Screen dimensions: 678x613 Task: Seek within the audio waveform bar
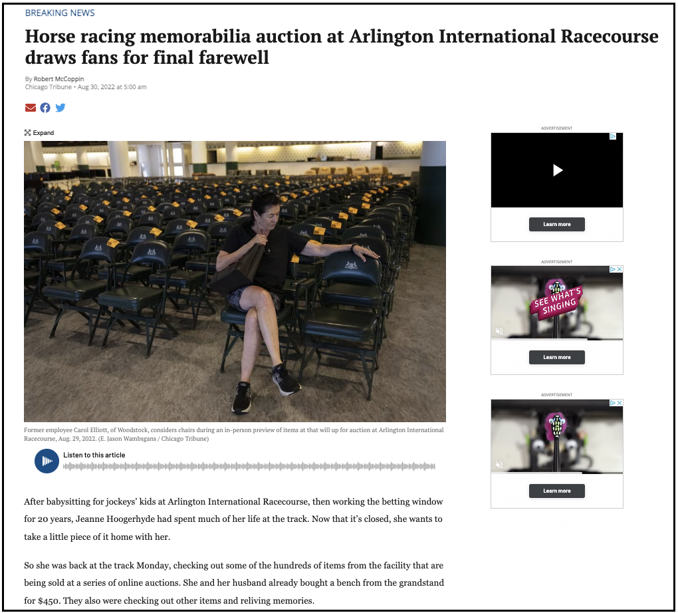pyautogui.click(x=249, y=466)
